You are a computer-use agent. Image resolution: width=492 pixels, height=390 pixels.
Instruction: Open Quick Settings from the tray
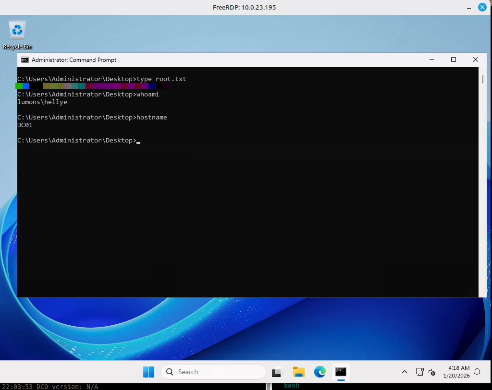pyautogui.click(x=426, y=372)
